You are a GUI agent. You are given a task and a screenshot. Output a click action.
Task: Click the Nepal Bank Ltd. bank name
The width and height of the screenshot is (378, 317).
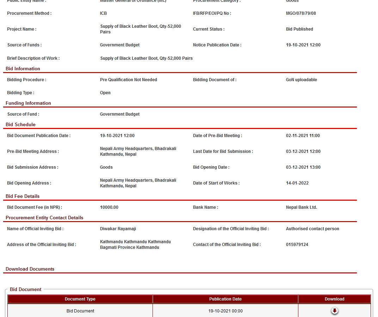[x=302, y=207]
